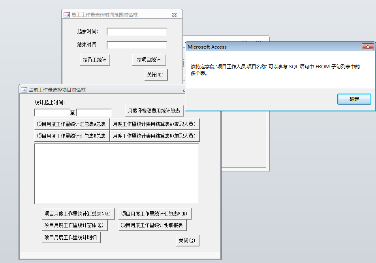Open 月度工作量统计费用结算表B(兼职人员)
376x263 pixels.
(x=155, y=136)
